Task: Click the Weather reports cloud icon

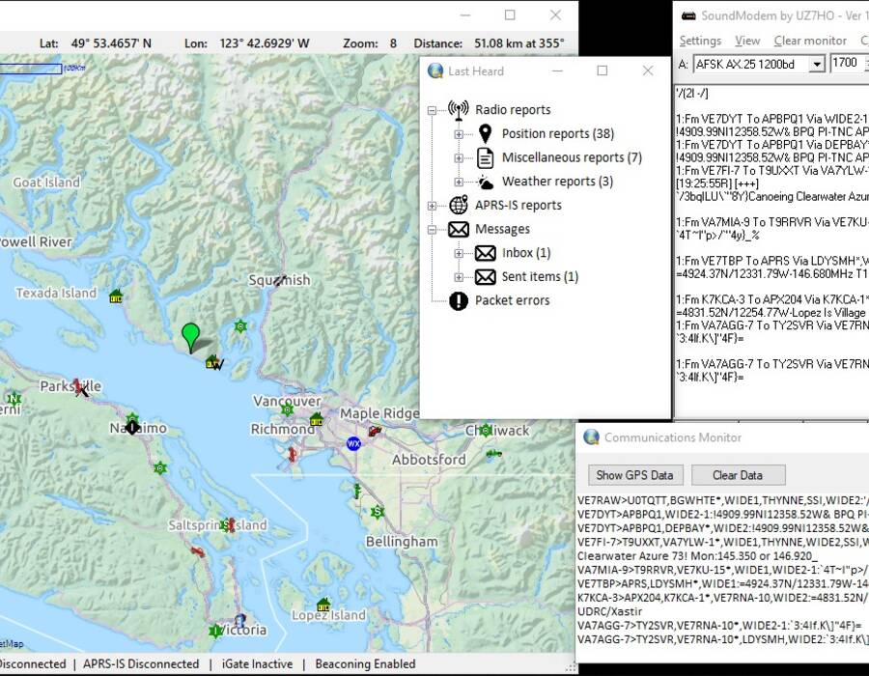Action: [485, 182]
